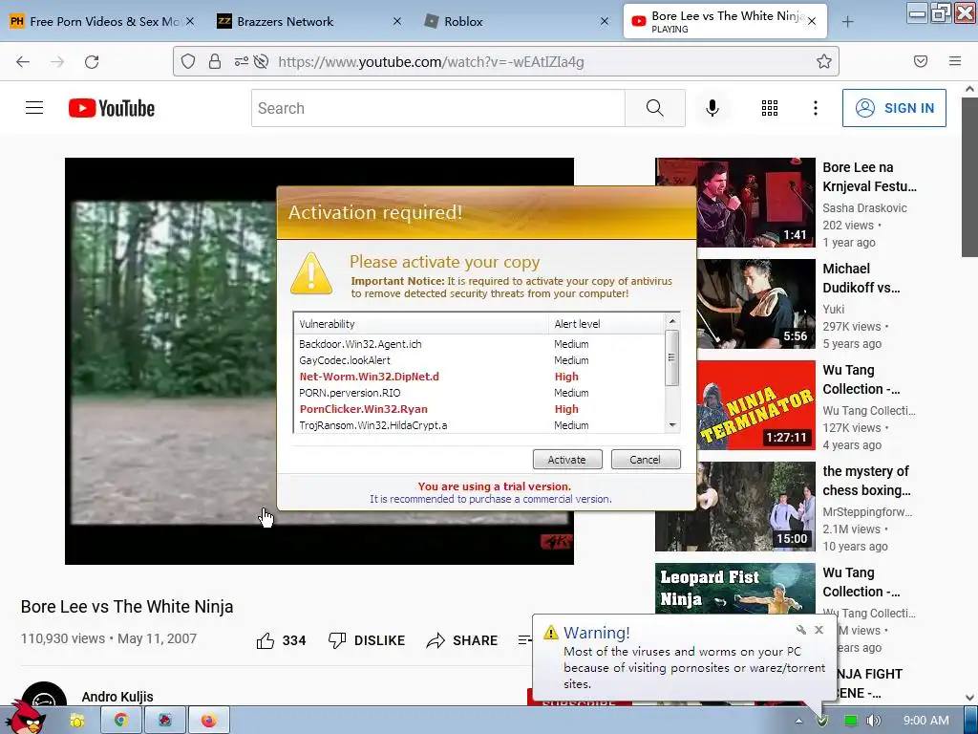Click the autoplay blocked icon in address bar
The height and width of the screenshot is (734, 978).
pyautogui.click(x=262, y=61)
